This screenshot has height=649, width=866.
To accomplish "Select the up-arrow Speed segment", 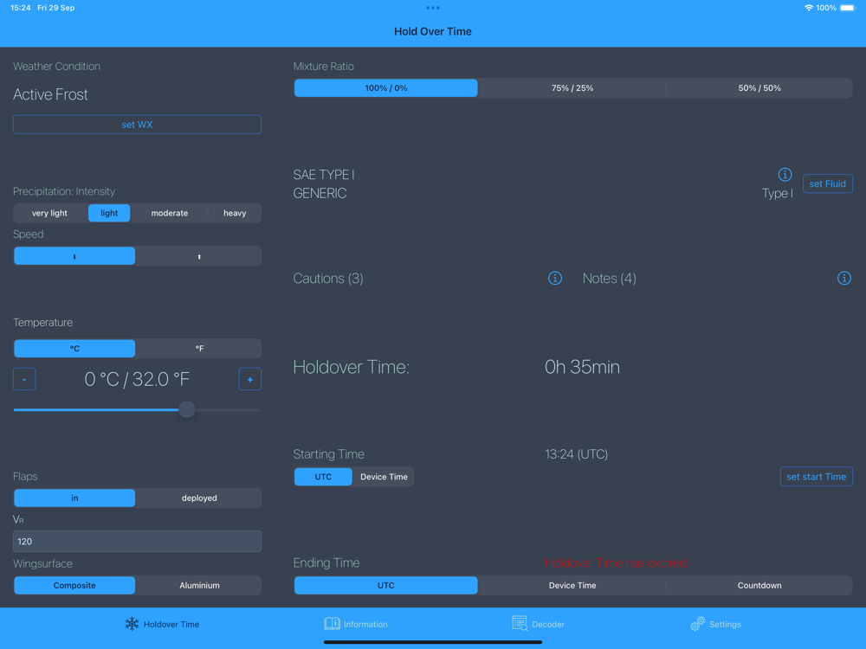I will pos(199,256).
